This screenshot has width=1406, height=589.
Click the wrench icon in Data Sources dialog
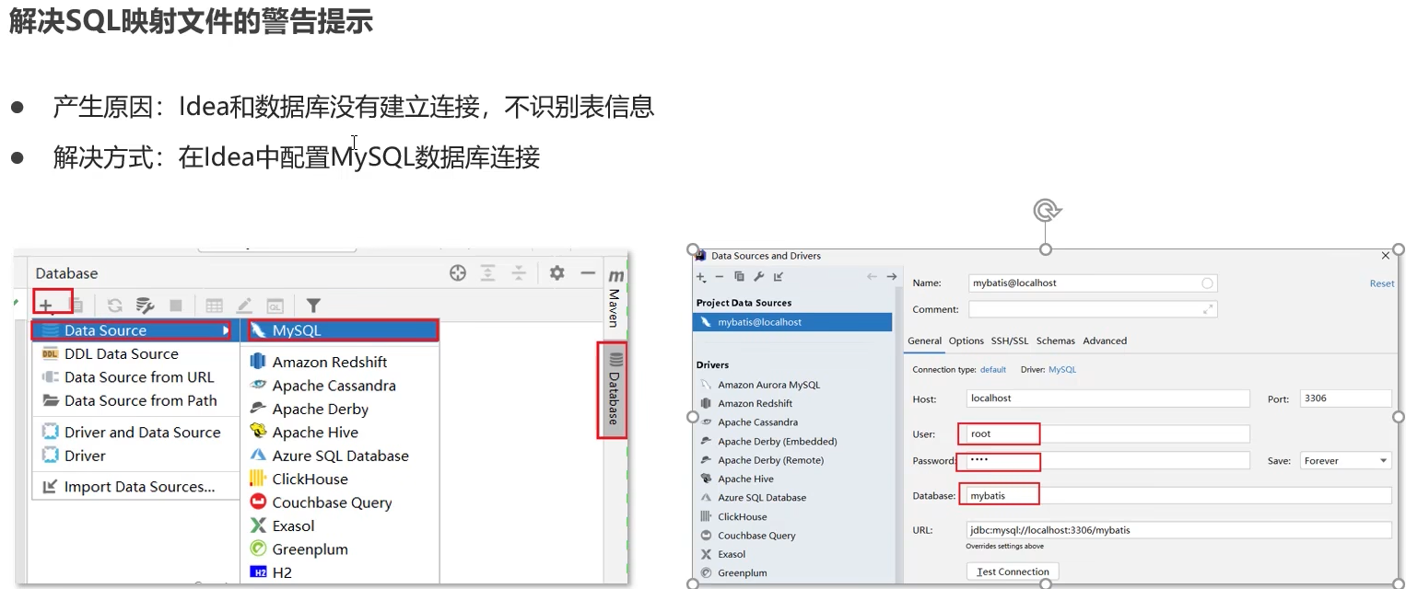click(x=759, y=277)
